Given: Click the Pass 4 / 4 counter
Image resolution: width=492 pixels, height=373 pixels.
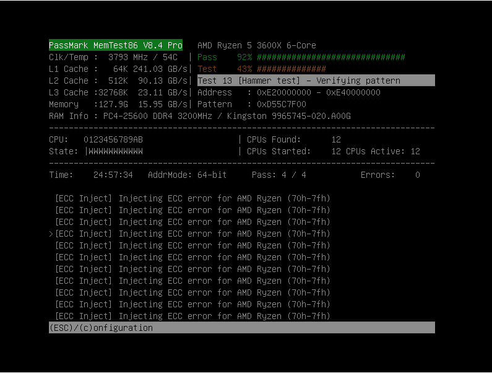Looking at the screenshot, I should coord(279,175).
